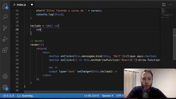
Task: Open the Spaces: 4 indentation selector
Action: [x=108, y=96]
